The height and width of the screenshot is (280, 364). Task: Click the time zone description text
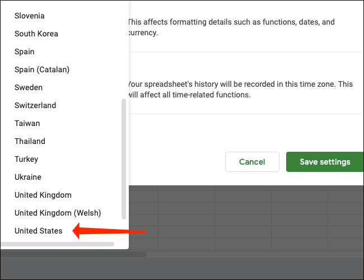click(240, 90)
